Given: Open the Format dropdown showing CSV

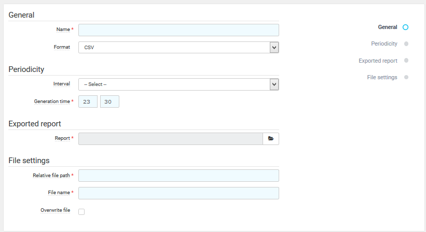Looking at the screenshot, I should [x=178, y=48].
